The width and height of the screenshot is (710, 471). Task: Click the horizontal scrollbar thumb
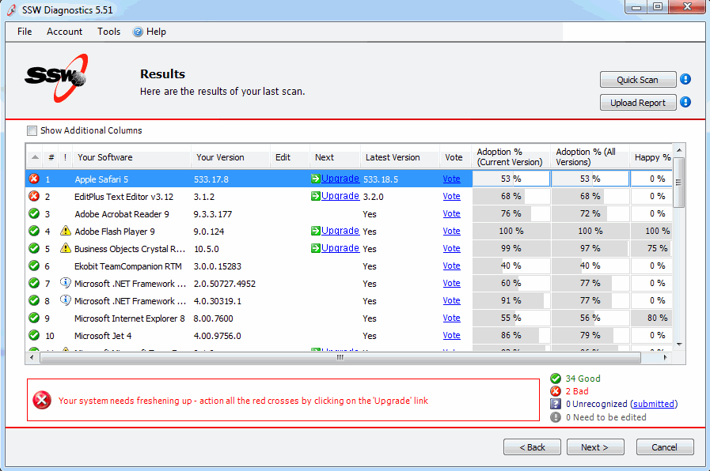(340, 357)
